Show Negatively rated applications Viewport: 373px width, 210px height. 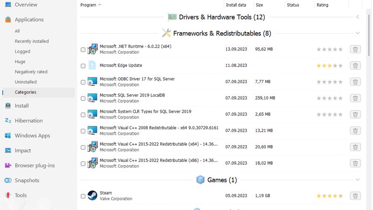[31, 72]
